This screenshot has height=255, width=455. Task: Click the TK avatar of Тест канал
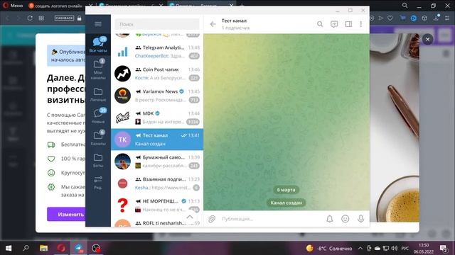[122, 140]
